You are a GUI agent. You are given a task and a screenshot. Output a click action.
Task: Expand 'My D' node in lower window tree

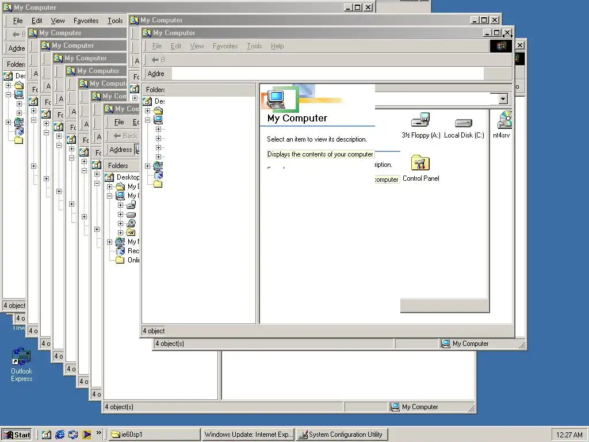point(110,186)
